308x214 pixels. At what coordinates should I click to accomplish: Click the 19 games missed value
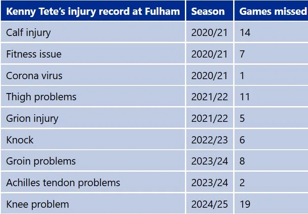[245, 204]
